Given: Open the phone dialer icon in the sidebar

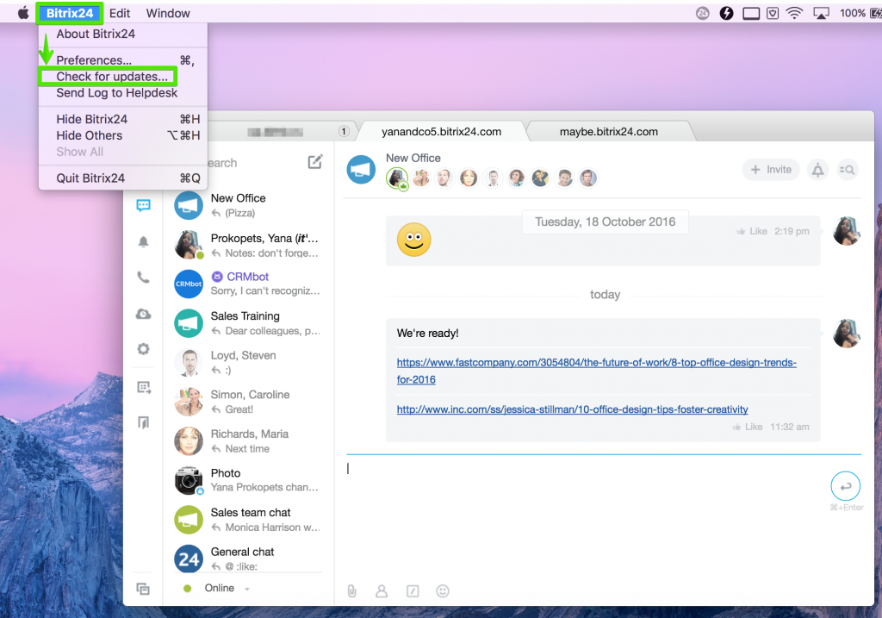Looking at the screenshot, I should click(144, 277).
